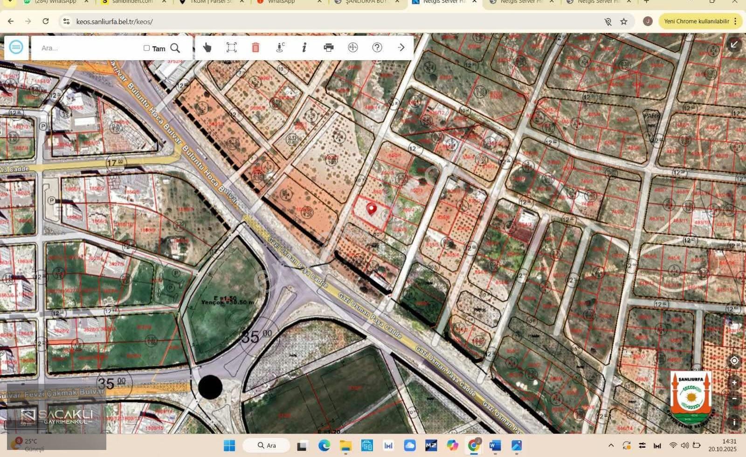This screenshot has width=746, height=457.
Task: Open the street view person tool
Action: 280,47
